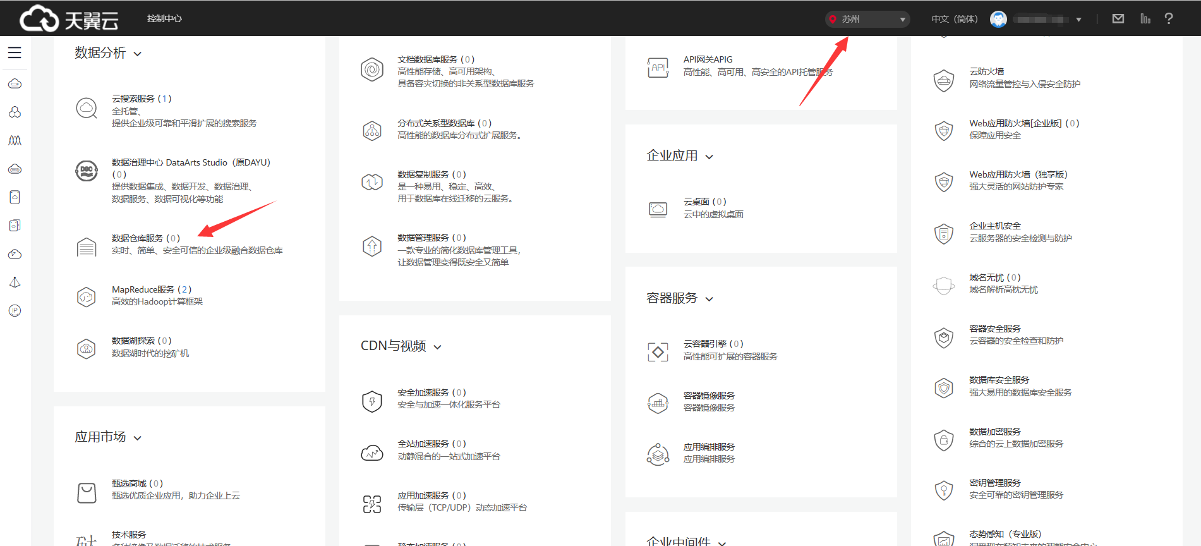The width and height of the screenshot is (1201, 546).
Task: Open the 数据湖探索 (0) link
Action: [x=142, y=341]
